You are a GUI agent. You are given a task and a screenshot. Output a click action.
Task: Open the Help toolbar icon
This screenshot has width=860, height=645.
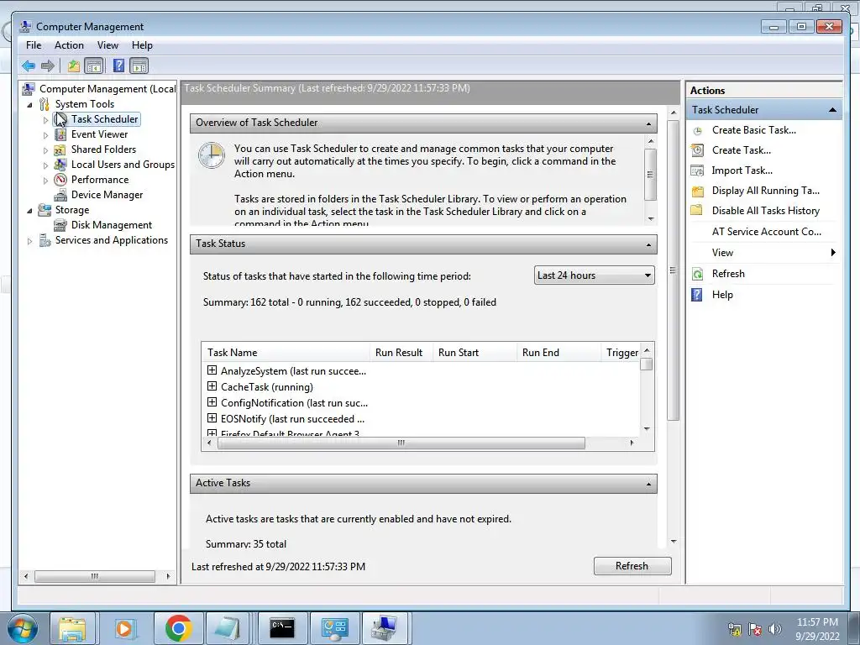pyautogui.click(x=118, y=66)
